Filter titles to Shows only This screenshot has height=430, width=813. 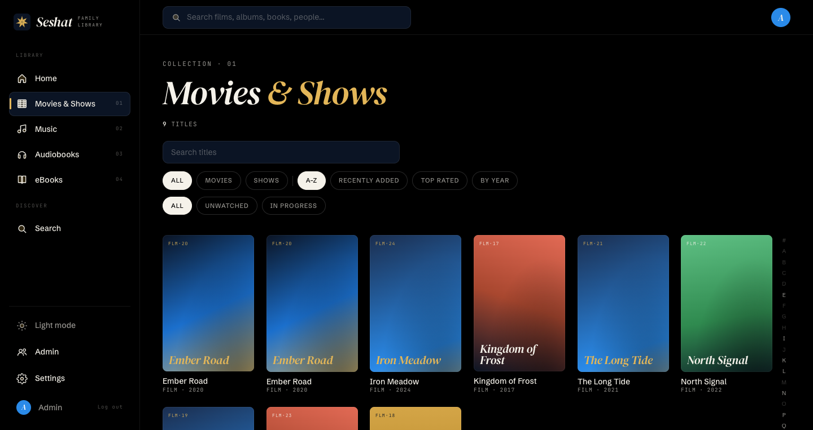266,180
